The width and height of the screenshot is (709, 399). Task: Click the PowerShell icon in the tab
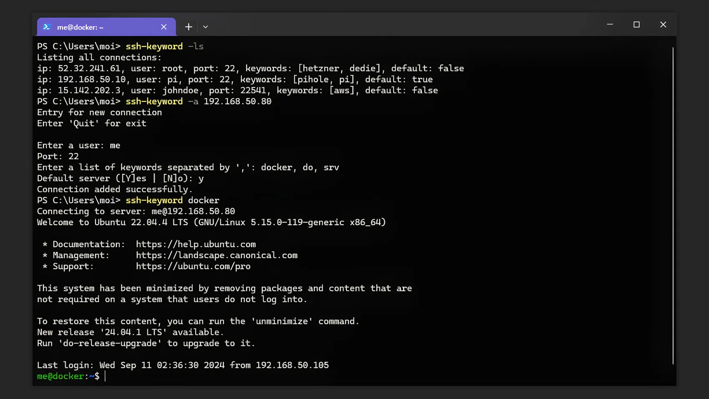[47, 27]
